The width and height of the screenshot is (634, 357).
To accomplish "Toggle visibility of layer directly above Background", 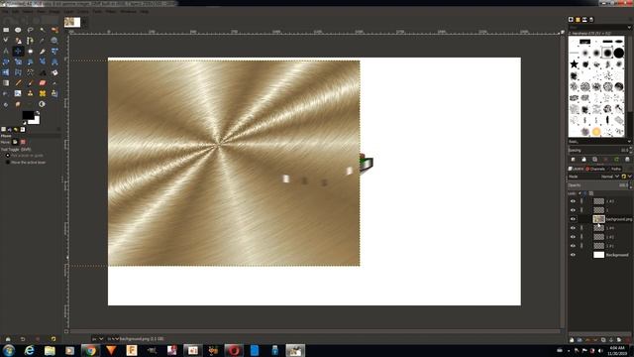I will pyautogui.click(x=573, y=246).
